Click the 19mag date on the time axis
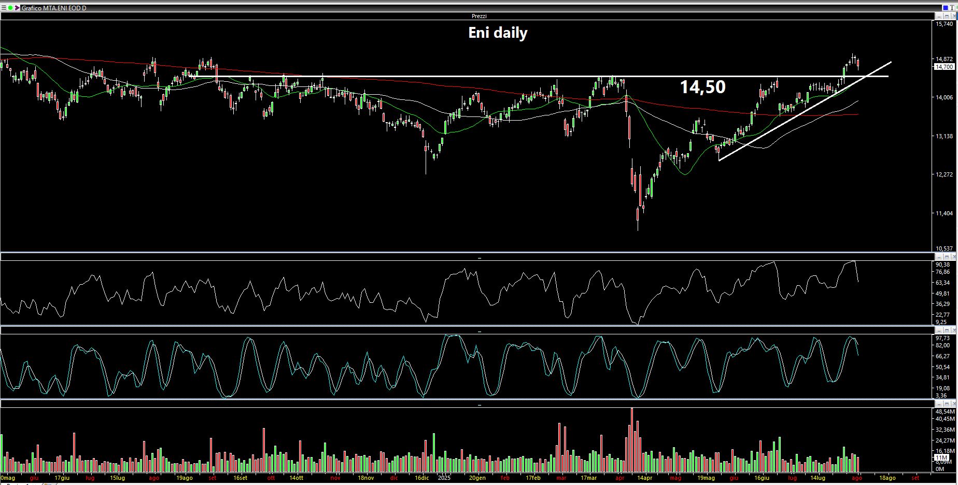Screen dimensions: 958x485 pos(706,478)
